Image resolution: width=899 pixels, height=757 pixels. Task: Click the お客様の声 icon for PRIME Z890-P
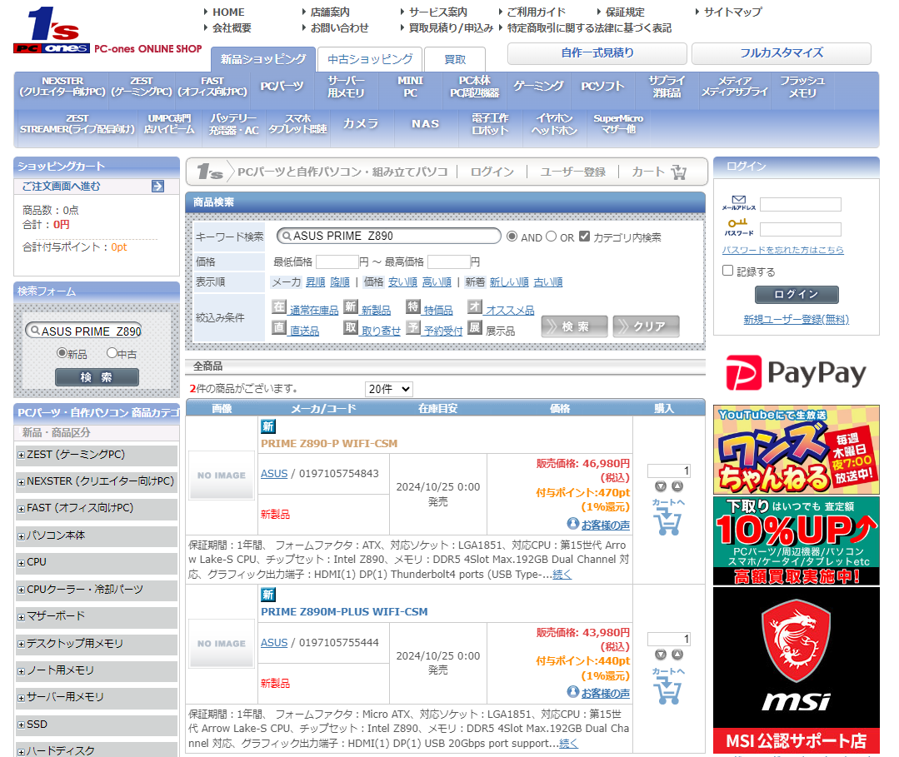point(572,523)
